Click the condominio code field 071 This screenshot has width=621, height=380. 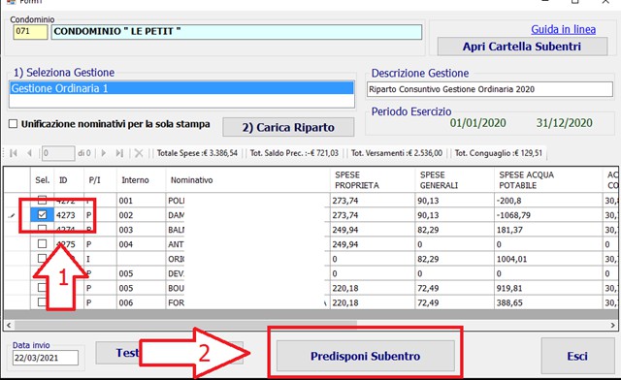coord(30,32)
